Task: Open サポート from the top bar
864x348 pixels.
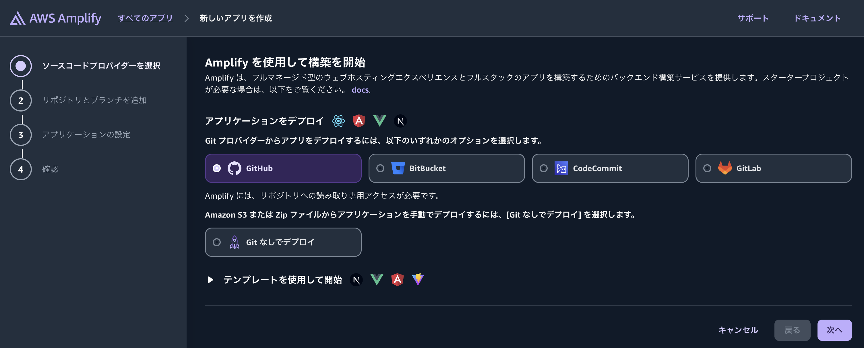Action: 752,18
